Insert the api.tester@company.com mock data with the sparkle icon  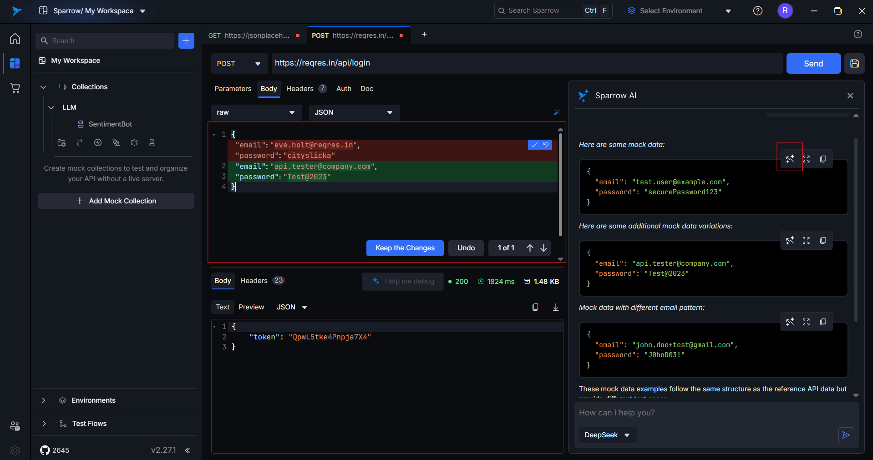tap(790, 240)
